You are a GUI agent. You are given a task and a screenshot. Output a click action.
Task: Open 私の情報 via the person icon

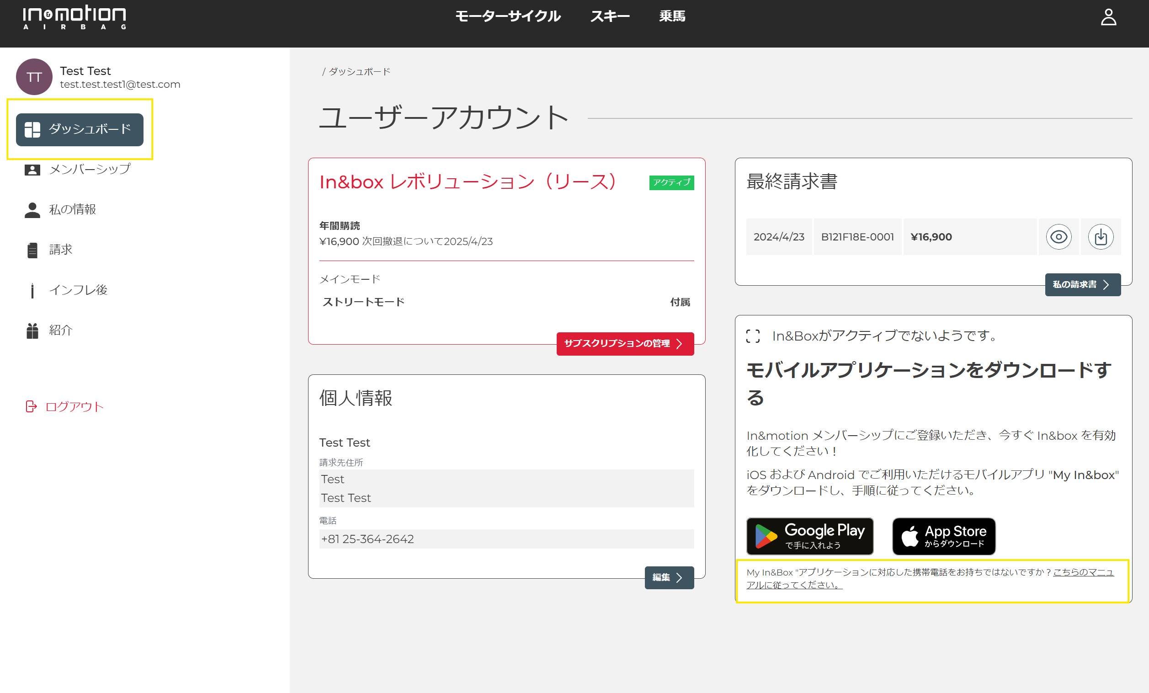tap(32, 209)
